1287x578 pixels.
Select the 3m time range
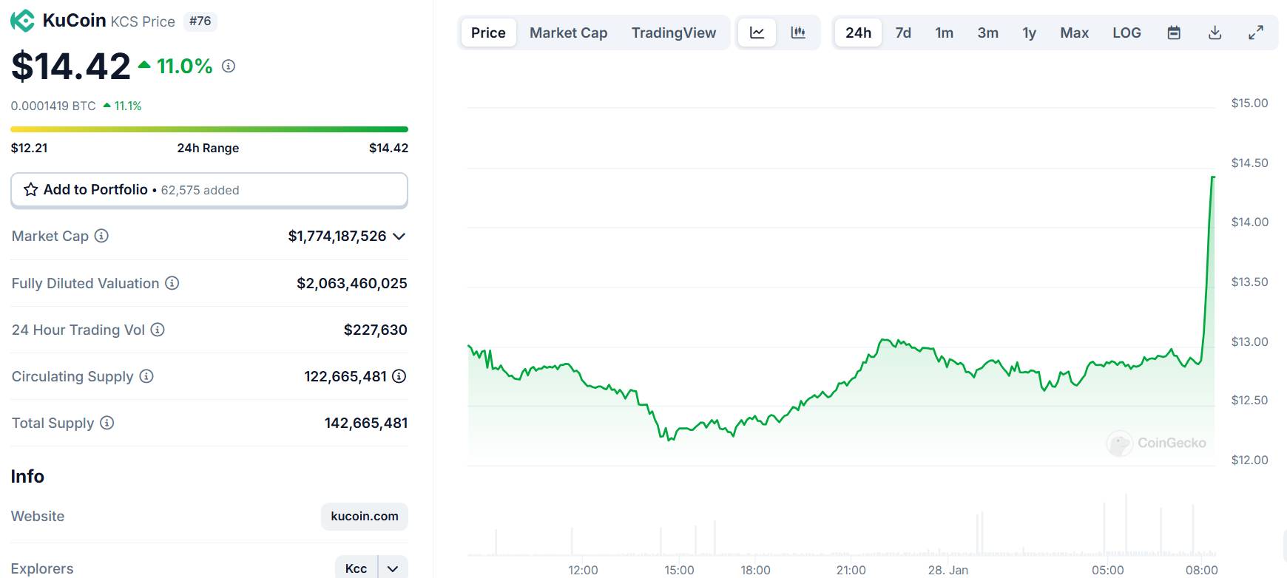tap(987, 33)
